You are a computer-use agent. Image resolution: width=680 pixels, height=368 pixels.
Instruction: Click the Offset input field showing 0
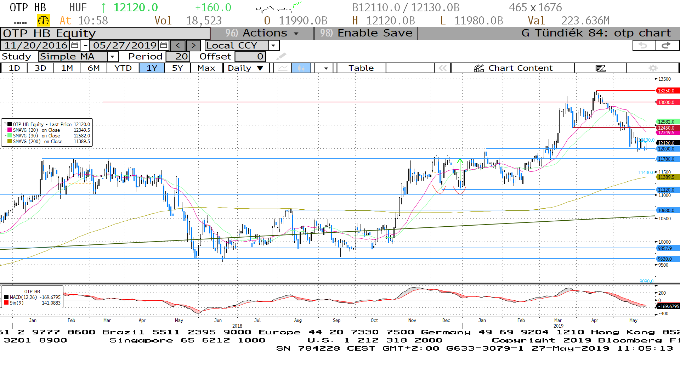(x=250, y=56)
